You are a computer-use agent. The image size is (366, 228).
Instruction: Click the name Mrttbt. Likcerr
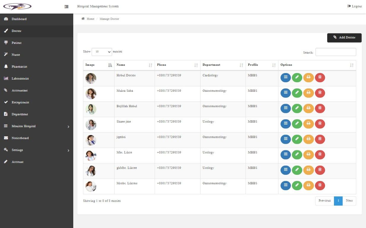pos(127,183)
